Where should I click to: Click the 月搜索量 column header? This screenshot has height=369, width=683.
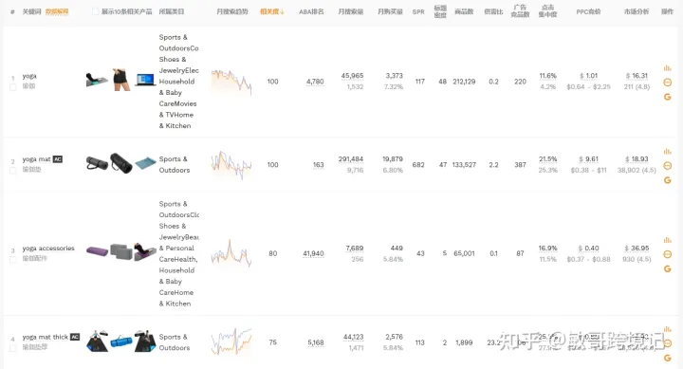point(351,11)
